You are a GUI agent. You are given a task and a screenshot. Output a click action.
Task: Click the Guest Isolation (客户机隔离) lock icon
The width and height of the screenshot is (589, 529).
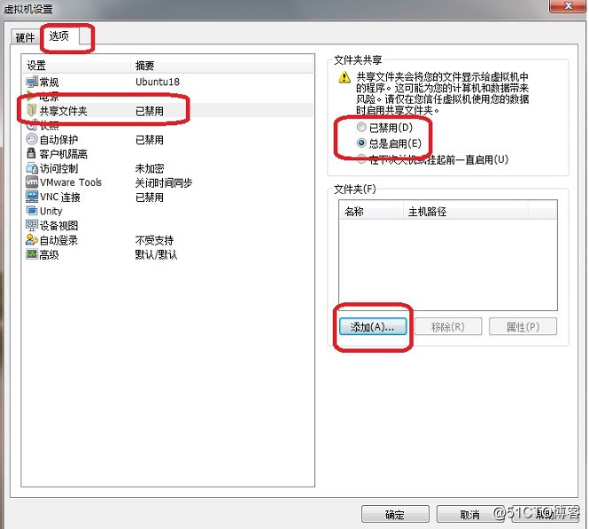(x=32, y=153)
